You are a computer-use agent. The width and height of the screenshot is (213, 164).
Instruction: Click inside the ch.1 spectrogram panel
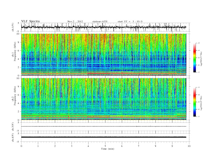(104, 55)
